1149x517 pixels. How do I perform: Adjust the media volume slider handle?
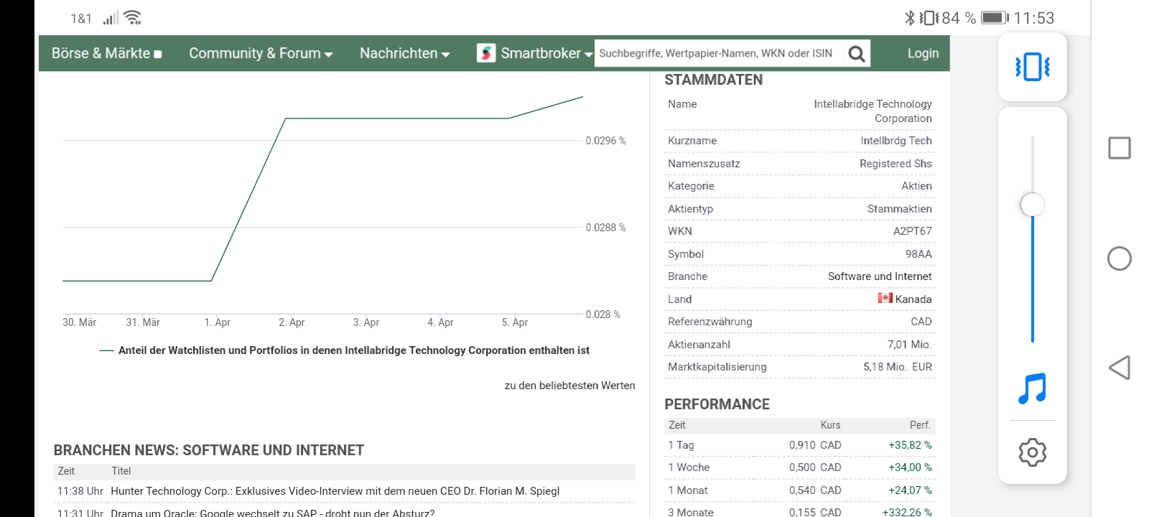point(1032,205)
